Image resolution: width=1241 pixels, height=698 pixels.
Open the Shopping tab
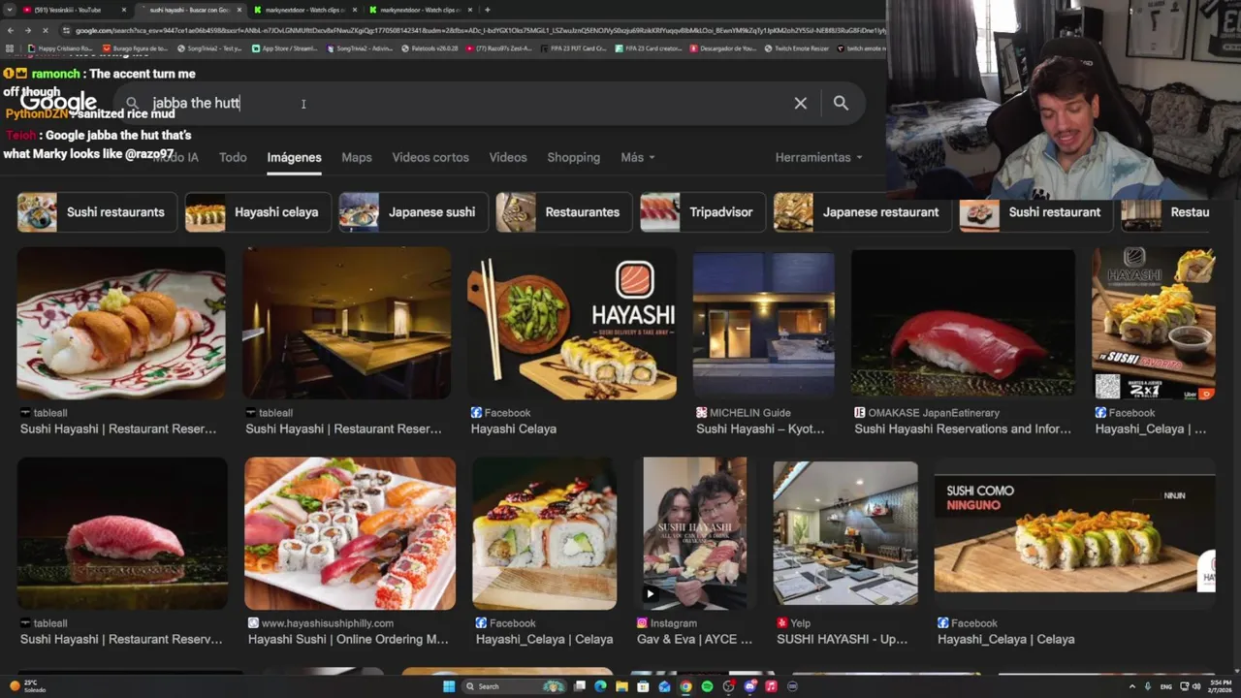(573, 157)
